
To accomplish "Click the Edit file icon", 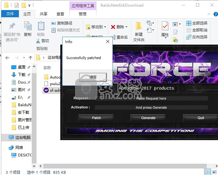I will pyautogui.click(x=176, y=32).
